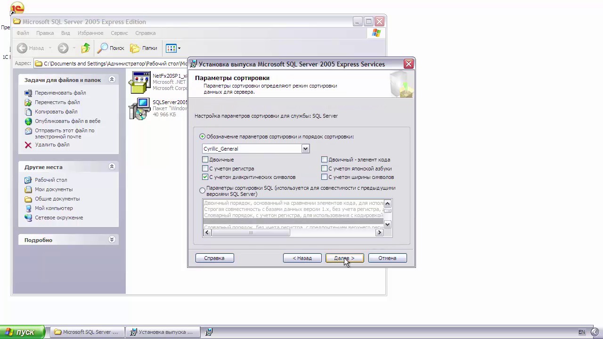Open Сетевое окружение in Other Places
This screenshot has width=603, height=339.
tap(59, 218)
